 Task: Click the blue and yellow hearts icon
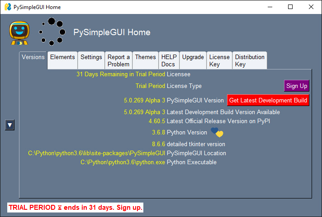point(217,133)
